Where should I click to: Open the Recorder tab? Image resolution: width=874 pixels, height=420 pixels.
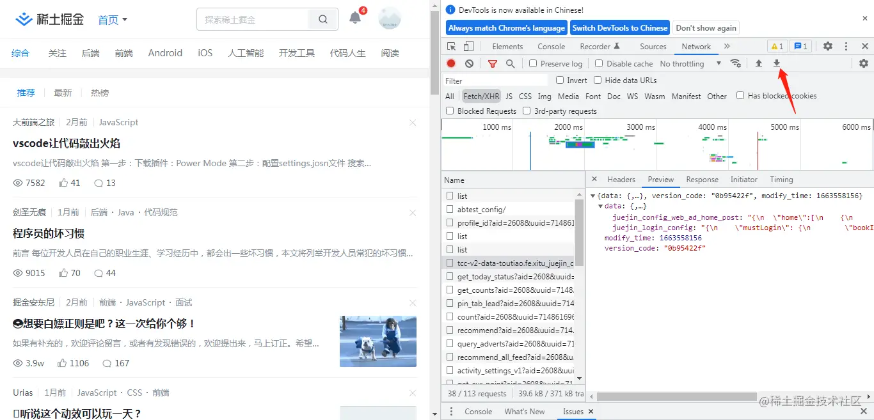pos(600,46)
